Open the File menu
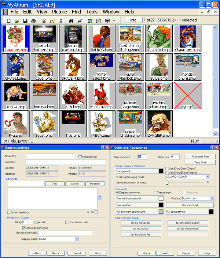 coord(14,12)
